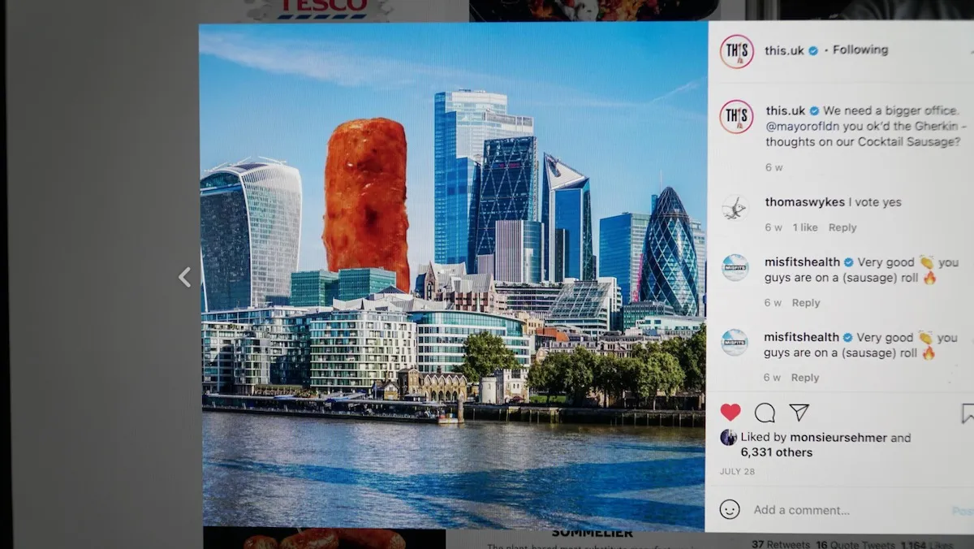Open this.uk profile picture in post header

(736, 51)
